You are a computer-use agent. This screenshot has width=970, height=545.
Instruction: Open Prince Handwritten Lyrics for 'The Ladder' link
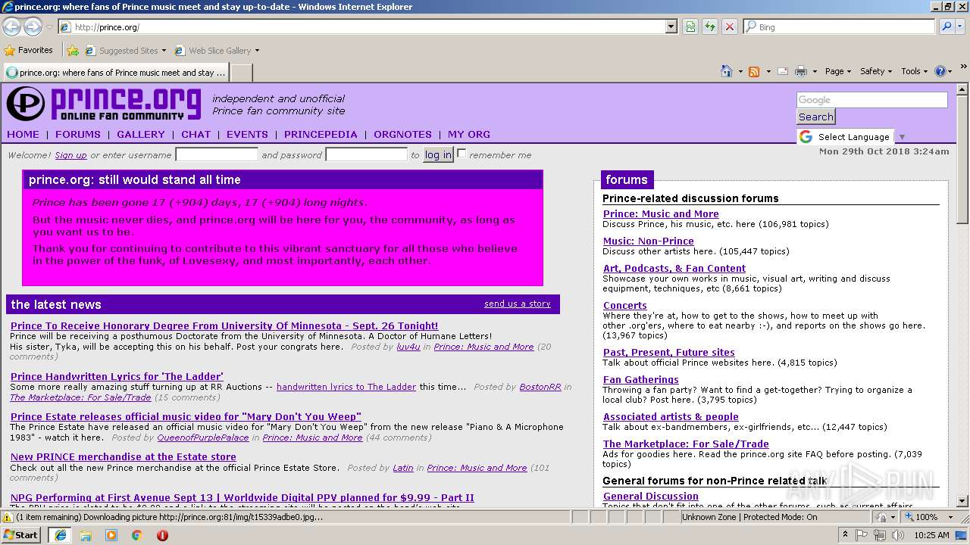click(117, 376)
